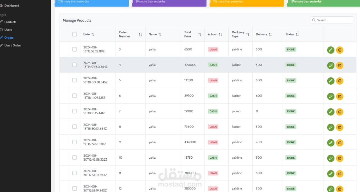Check the box for order number 3
The width and height of the screenshot is (360, 192).
click(x=75, y=49)
